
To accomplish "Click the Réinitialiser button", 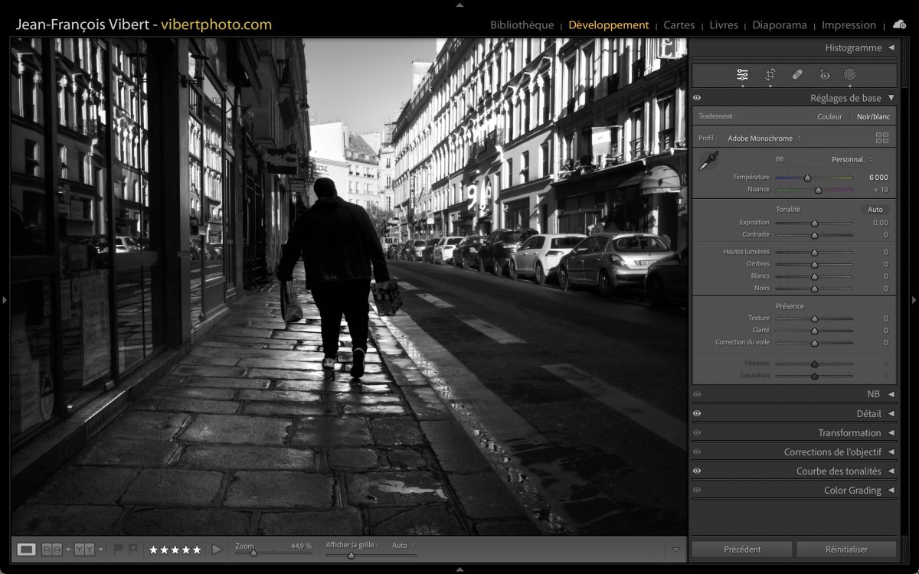I will click(846, 549).
